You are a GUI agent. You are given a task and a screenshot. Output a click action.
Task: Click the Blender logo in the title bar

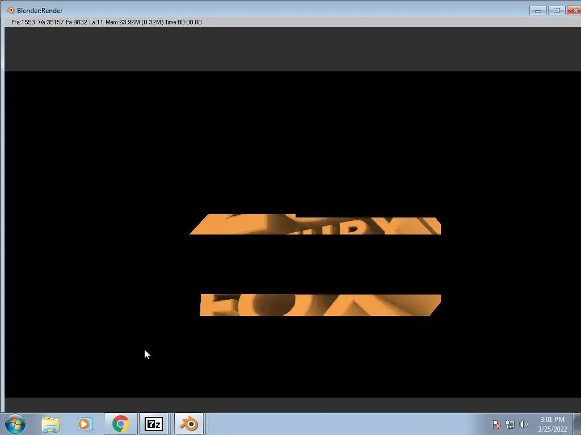click(x=10, y=10)
